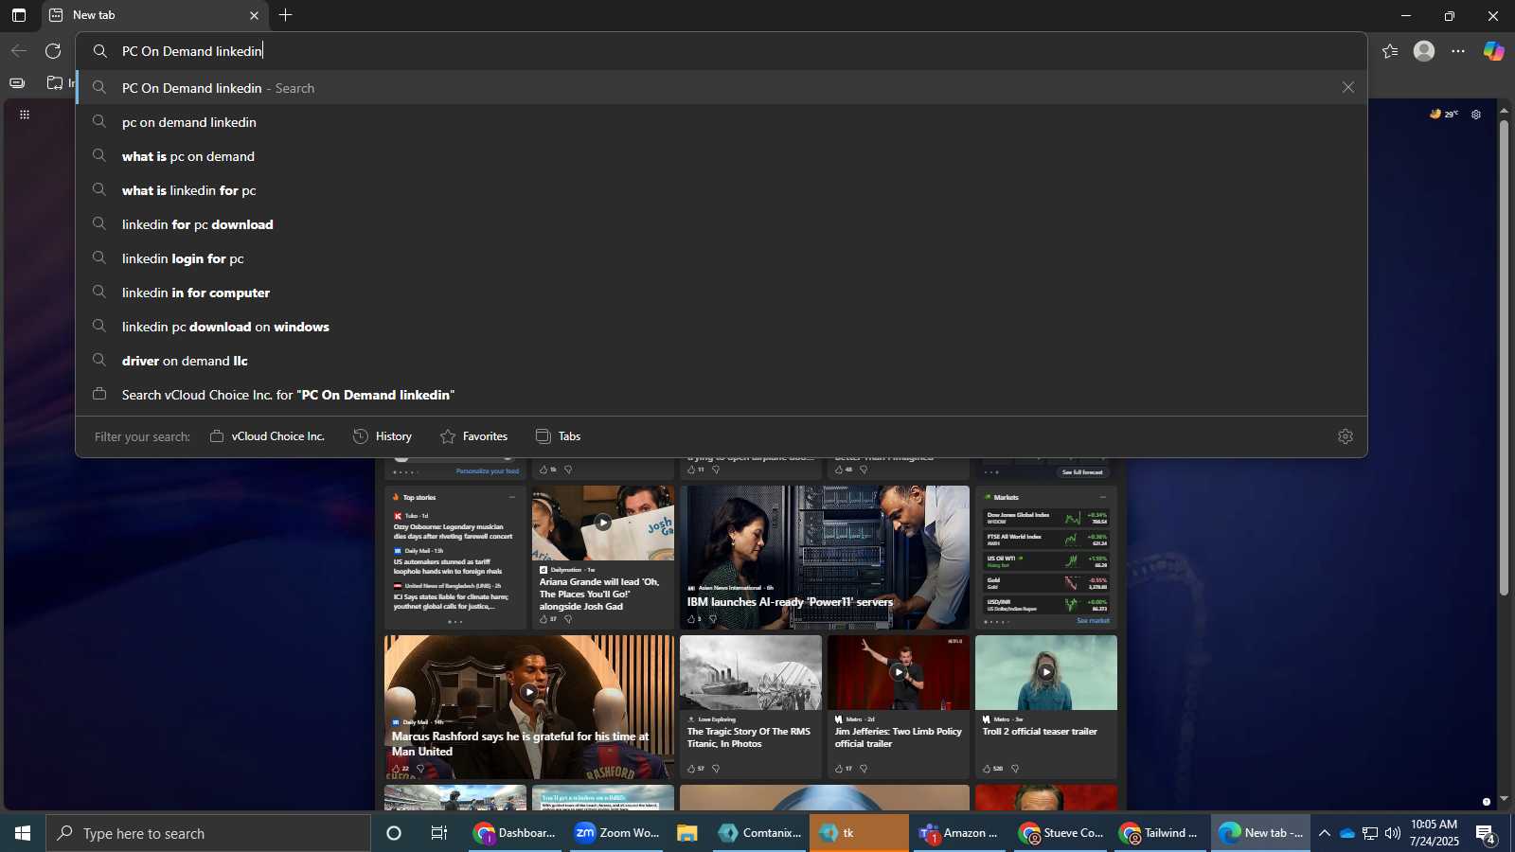Remove the top suggestion with X icon
1515x852 pixels.
click(x=1347, y=87)
